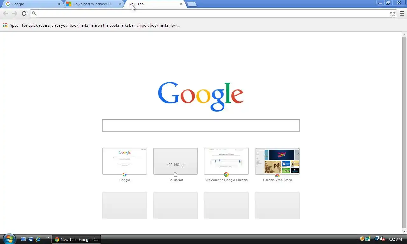Screen dimensions: 407x244
Task: Open the Chrome hamburger menu
Action: pyautogui.click(x=402, y=13)
